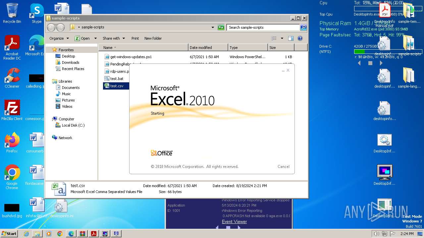Screen dimensions: 424x238
Task: Select get-windows-updates.ps1 file in list
Action: tap(131, 57)
